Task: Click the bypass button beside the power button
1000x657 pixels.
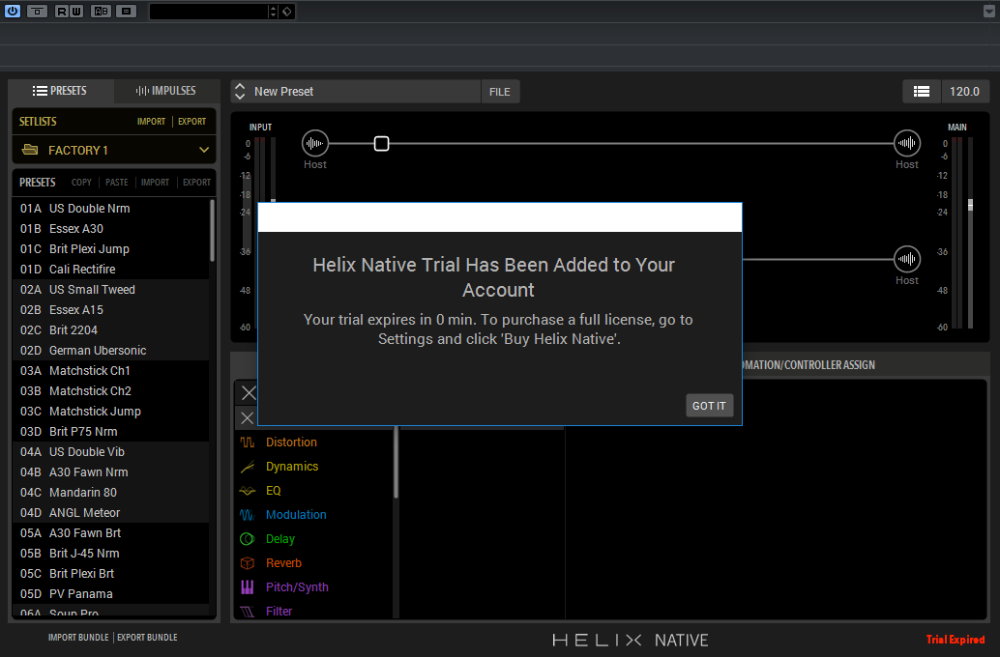Action: coord(37,11)
